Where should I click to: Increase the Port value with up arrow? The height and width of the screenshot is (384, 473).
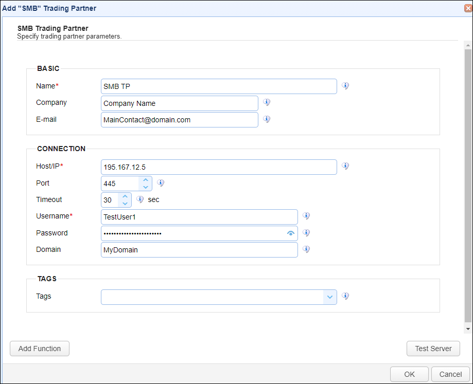pos(146,180)
